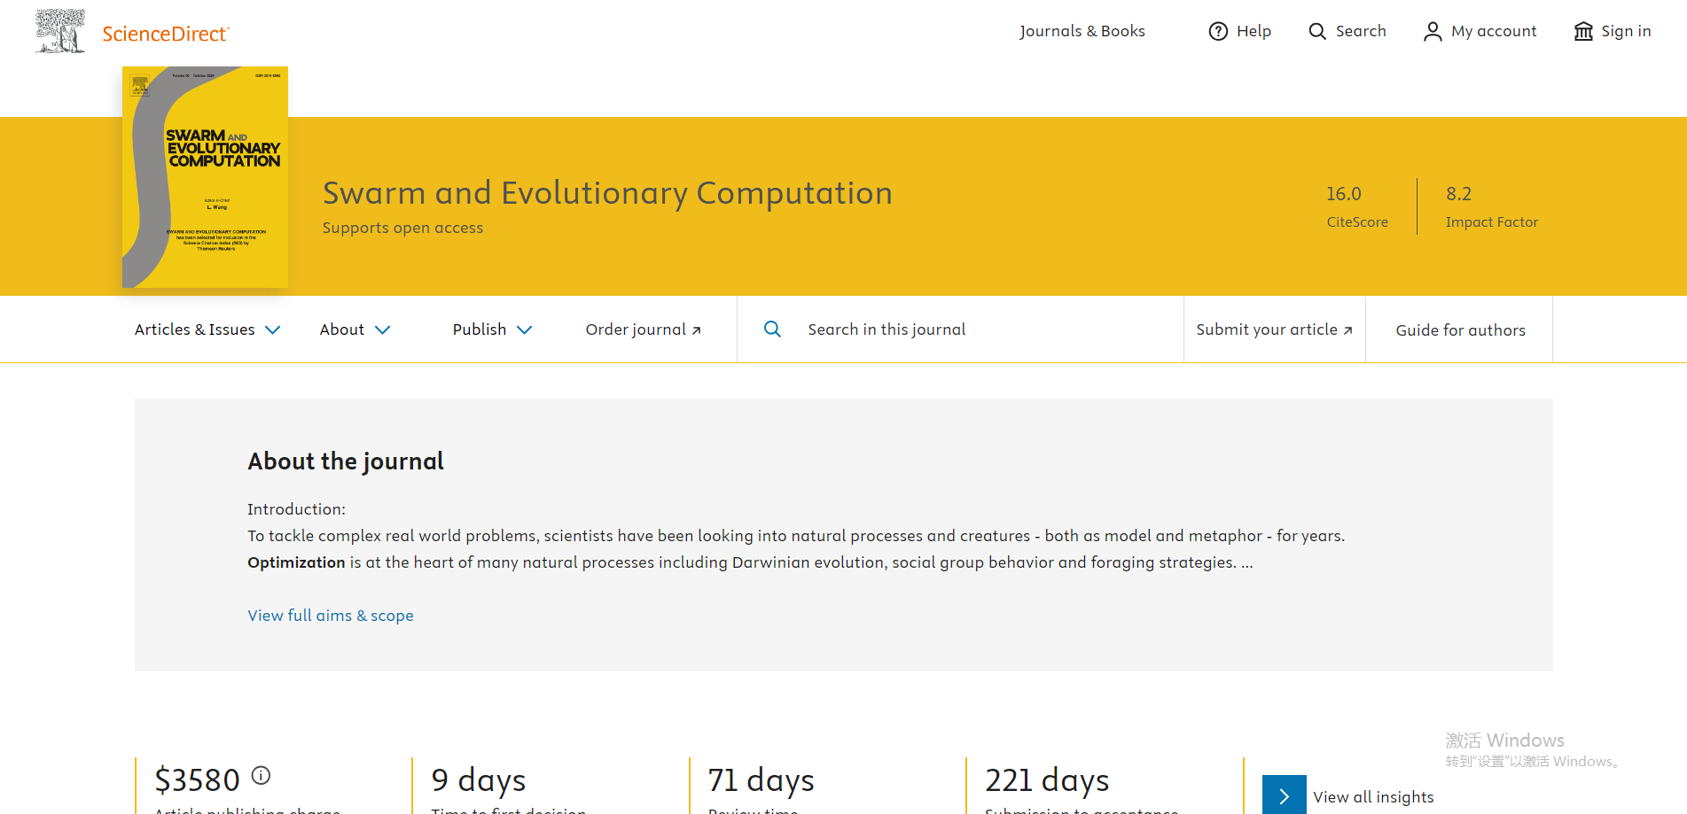The height and width of the screenshot is (814, 1687).
Task: Open the ScienceDirect home link
Action: point(166,34)
